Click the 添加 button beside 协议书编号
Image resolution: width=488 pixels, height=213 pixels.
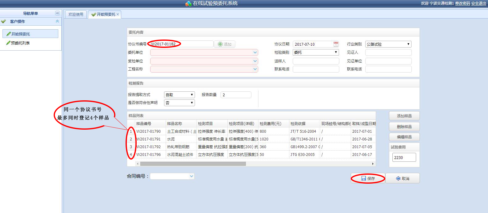click(x=225, y=44)
